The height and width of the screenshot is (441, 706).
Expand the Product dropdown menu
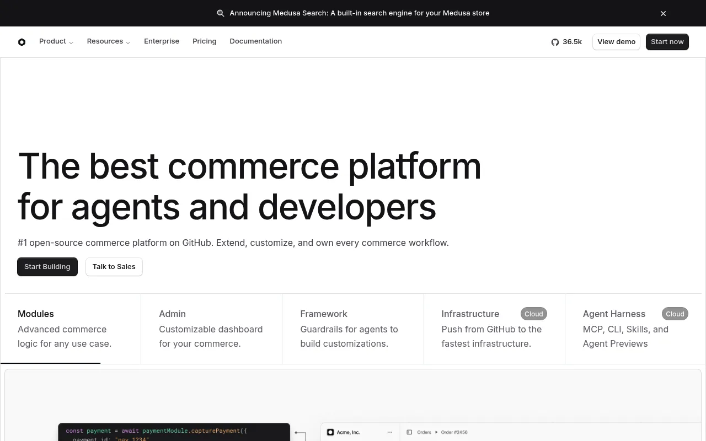pos(56,41)
